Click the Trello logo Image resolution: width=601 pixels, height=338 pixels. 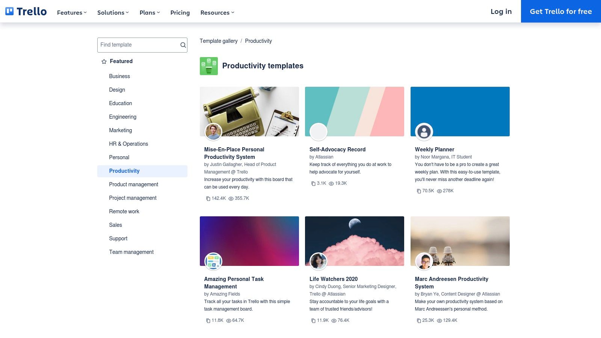tap(26, 11)
